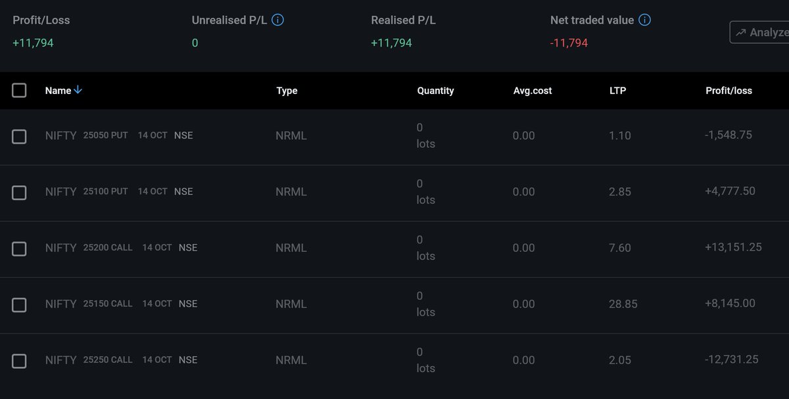
Task: Select the NIFTY 25100 PUT row checkbox
Action: (x=19, y=192)
